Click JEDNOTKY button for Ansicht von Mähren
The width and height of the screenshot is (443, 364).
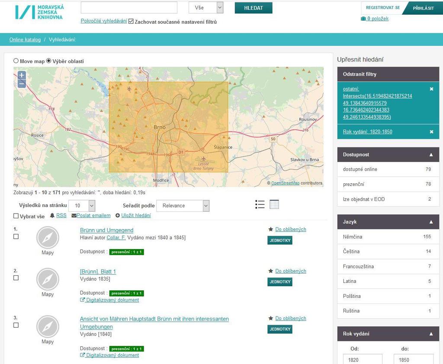tap(280, 329)
